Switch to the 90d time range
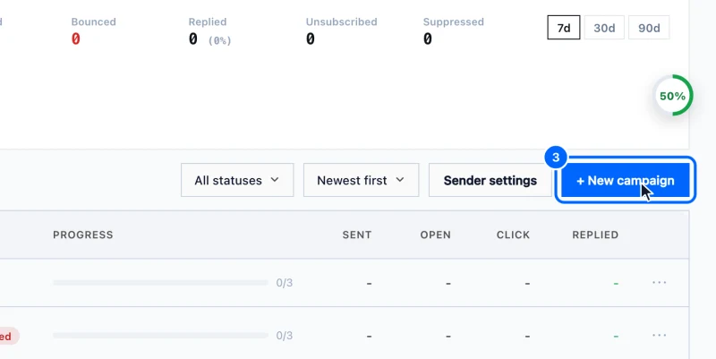716x359 pixels. (x=649, y=28)
